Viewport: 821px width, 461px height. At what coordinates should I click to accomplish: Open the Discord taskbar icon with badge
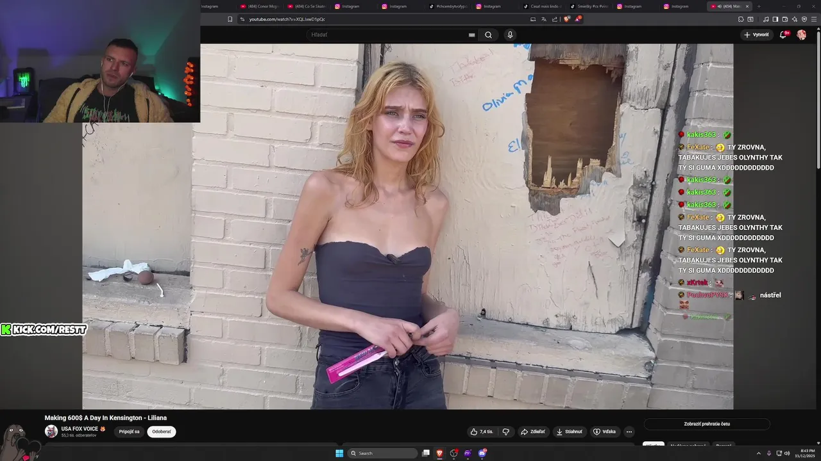click(482, 453)
